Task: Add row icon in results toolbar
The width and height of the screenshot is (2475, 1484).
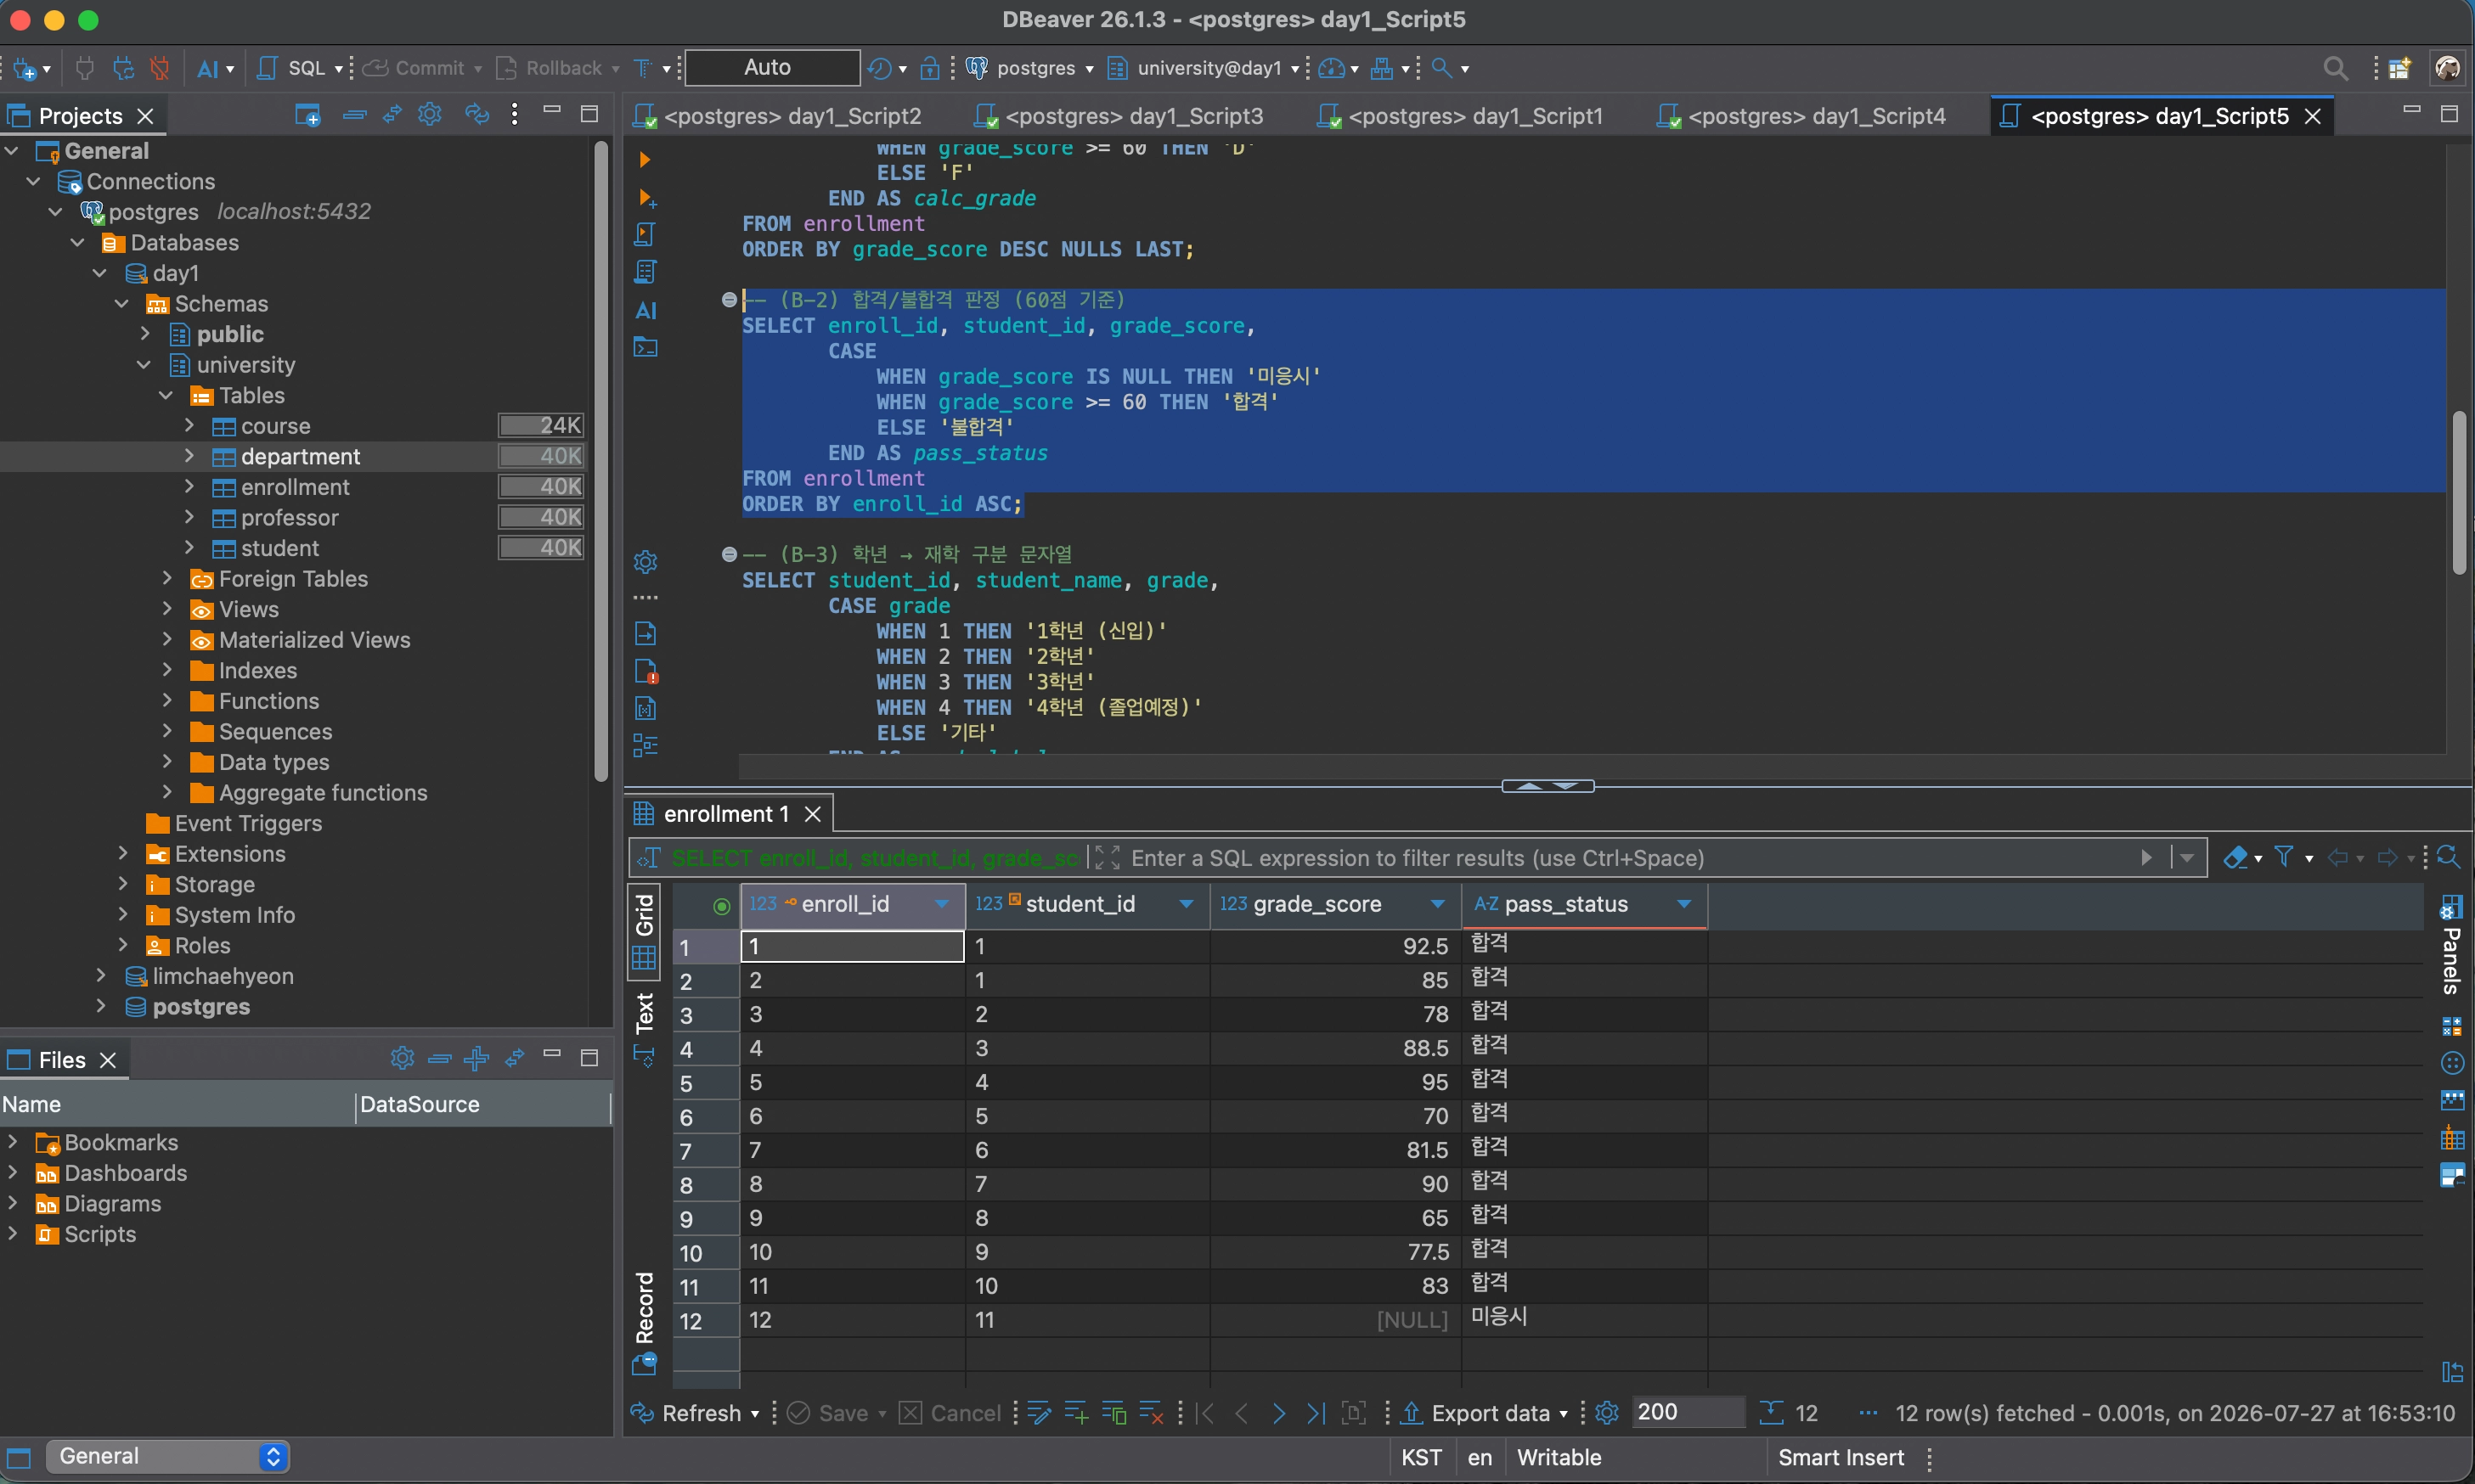Action: [1076, 1413]
